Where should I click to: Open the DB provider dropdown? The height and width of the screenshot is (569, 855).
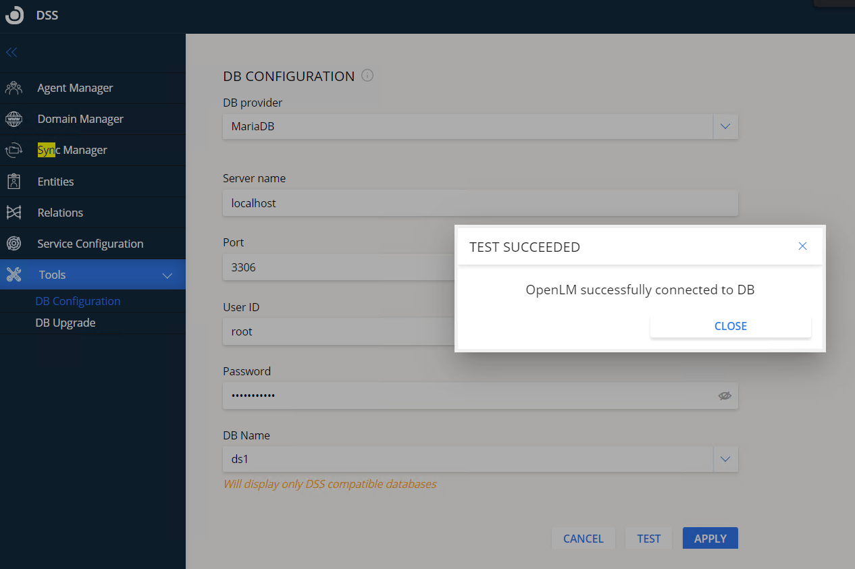(725, 126)
